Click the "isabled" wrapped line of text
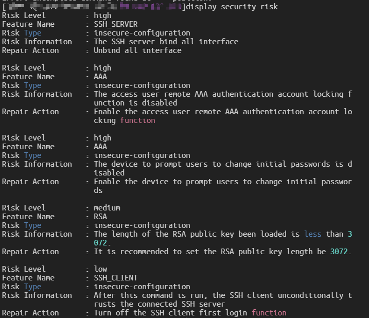Image resolution: width=369 pixels, height=318 pixels. [x=109, y=173]
